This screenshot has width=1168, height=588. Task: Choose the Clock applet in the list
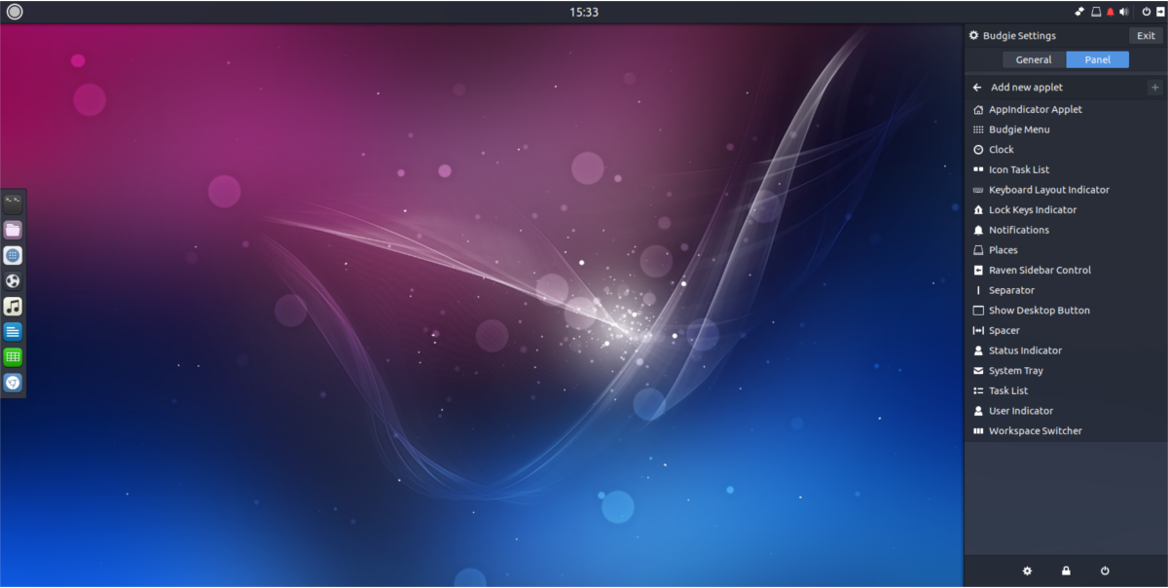point(1001,149)
